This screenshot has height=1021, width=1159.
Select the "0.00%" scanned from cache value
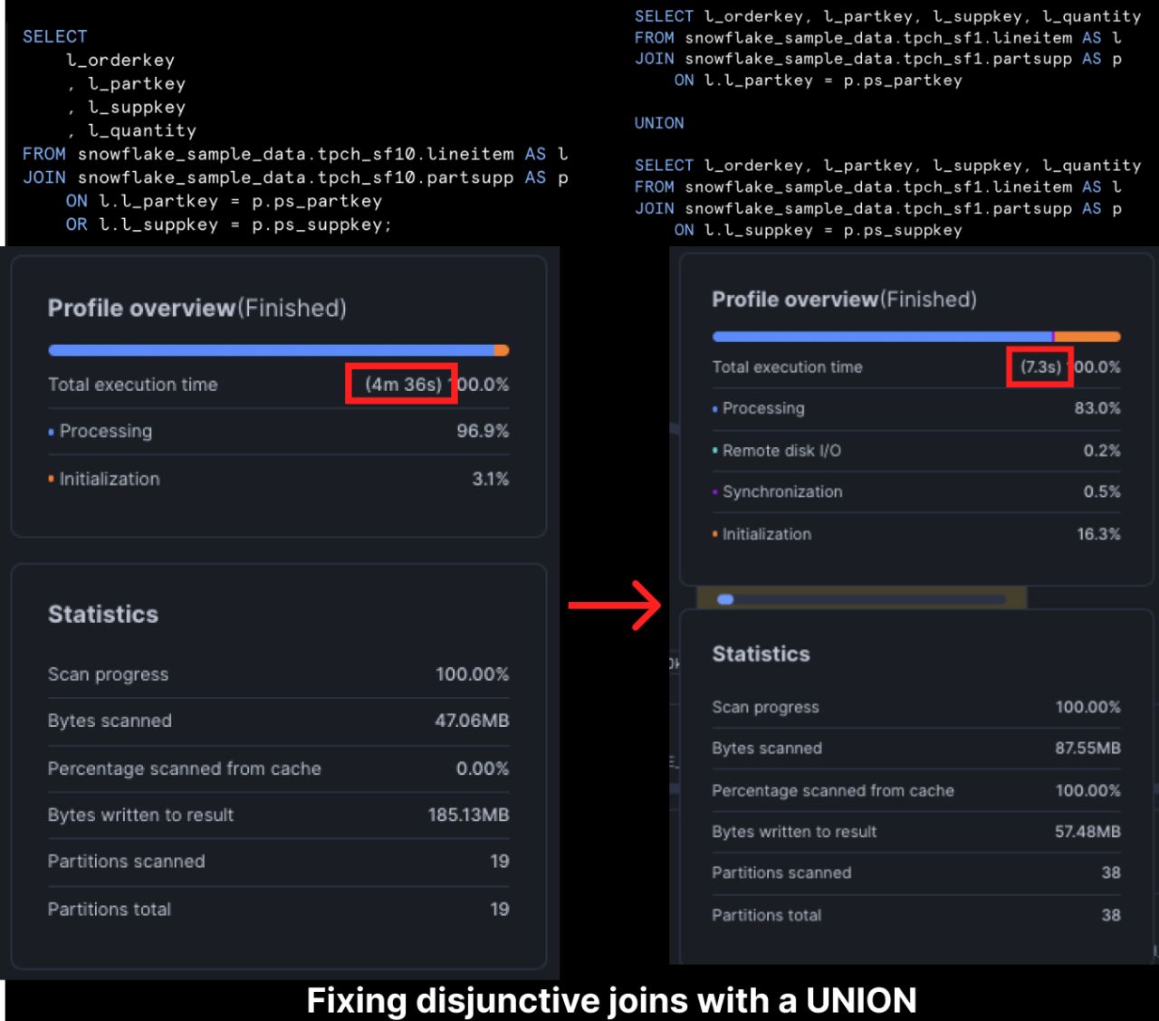pos(483,768)
